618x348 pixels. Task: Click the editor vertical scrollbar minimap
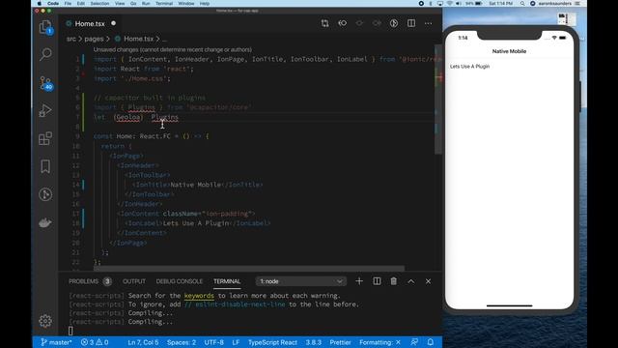437,99
